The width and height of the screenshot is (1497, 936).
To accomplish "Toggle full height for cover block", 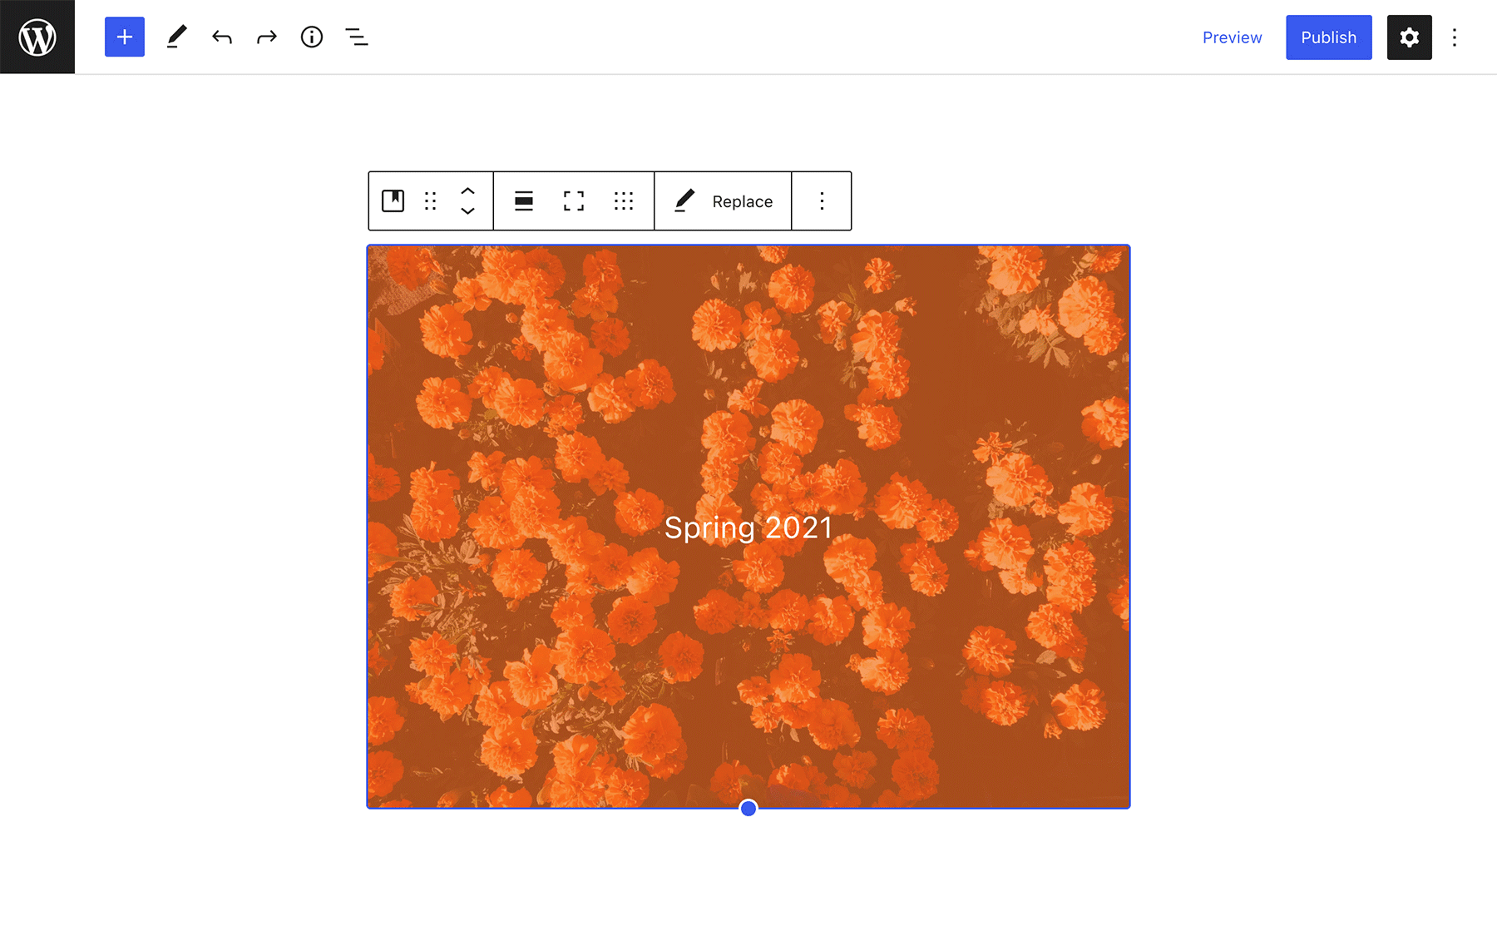I will click(x=574, y=201).
